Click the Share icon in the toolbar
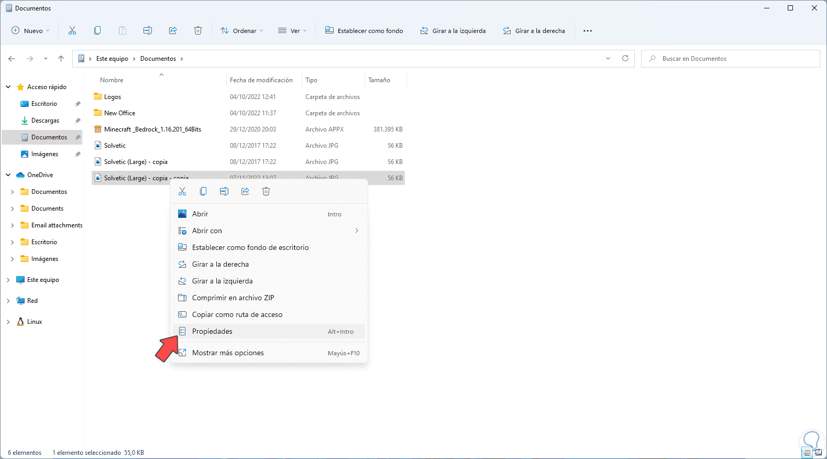 [x=173, y=31]
